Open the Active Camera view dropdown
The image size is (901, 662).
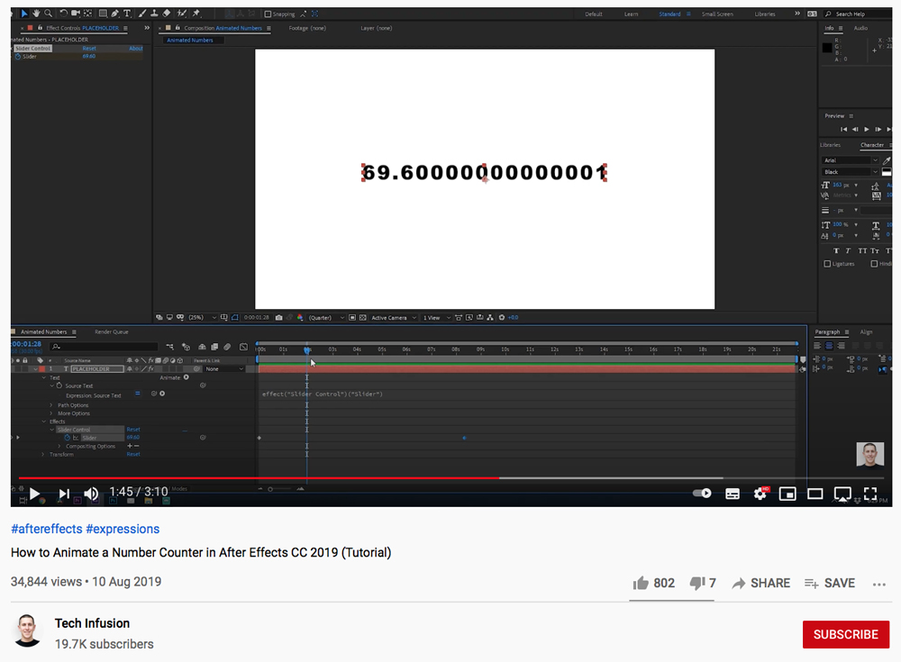(x=394, y=317)
